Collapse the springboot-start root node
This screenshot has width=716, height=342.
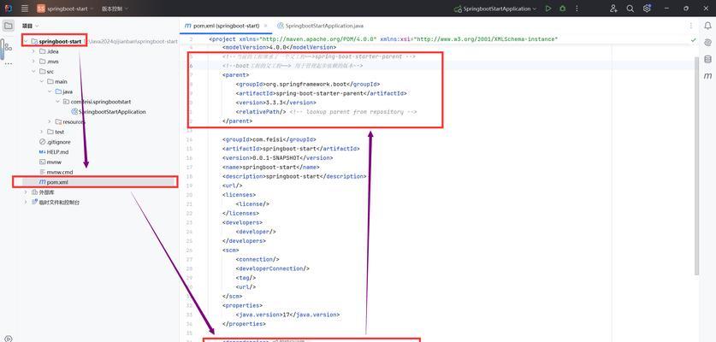(26, 42)
